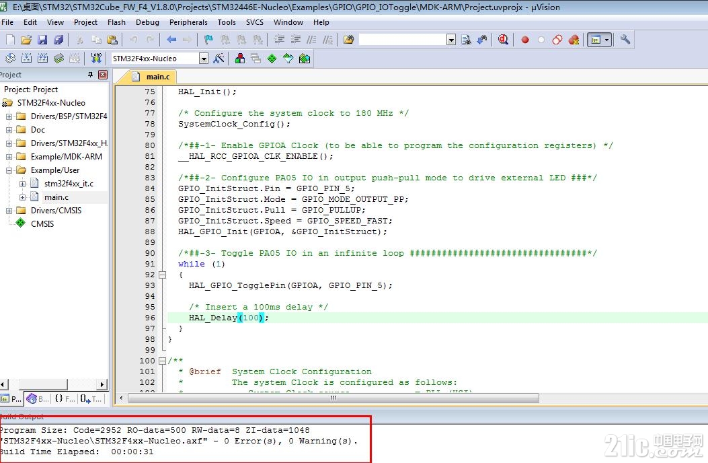
Task: Click the editor horizontal scrollbar thumb
Action: tap(333, 398)
